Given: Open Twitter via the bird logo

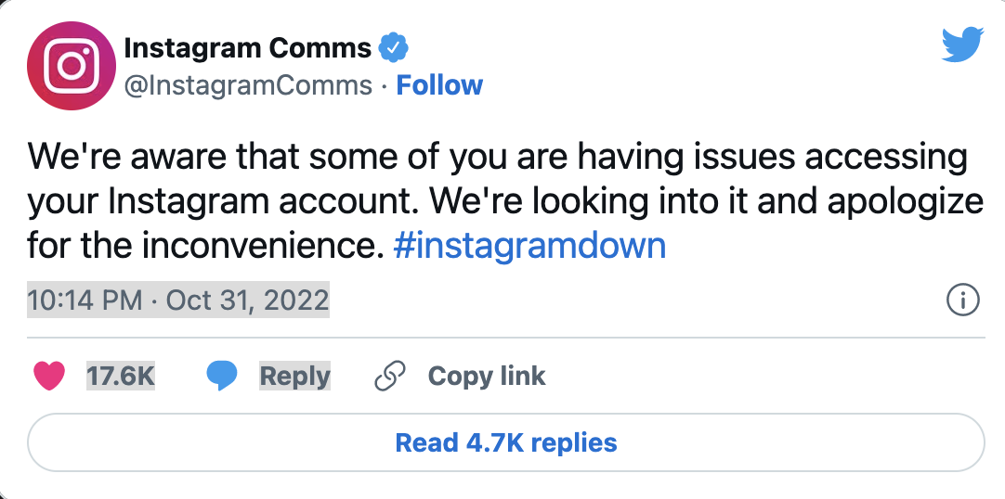Looking at the screenshot, I should tap(962, 45).
